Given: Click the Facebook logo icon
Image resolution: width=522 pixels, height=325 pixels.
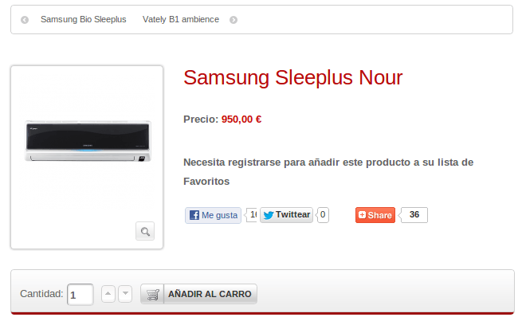Looking at the screenshot, I should click(194, 215).
